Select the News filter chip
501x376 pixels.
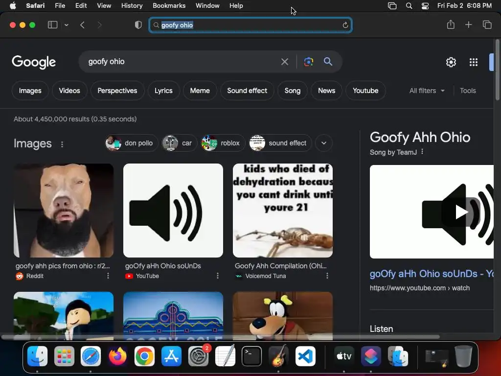(x=326, y=91)
